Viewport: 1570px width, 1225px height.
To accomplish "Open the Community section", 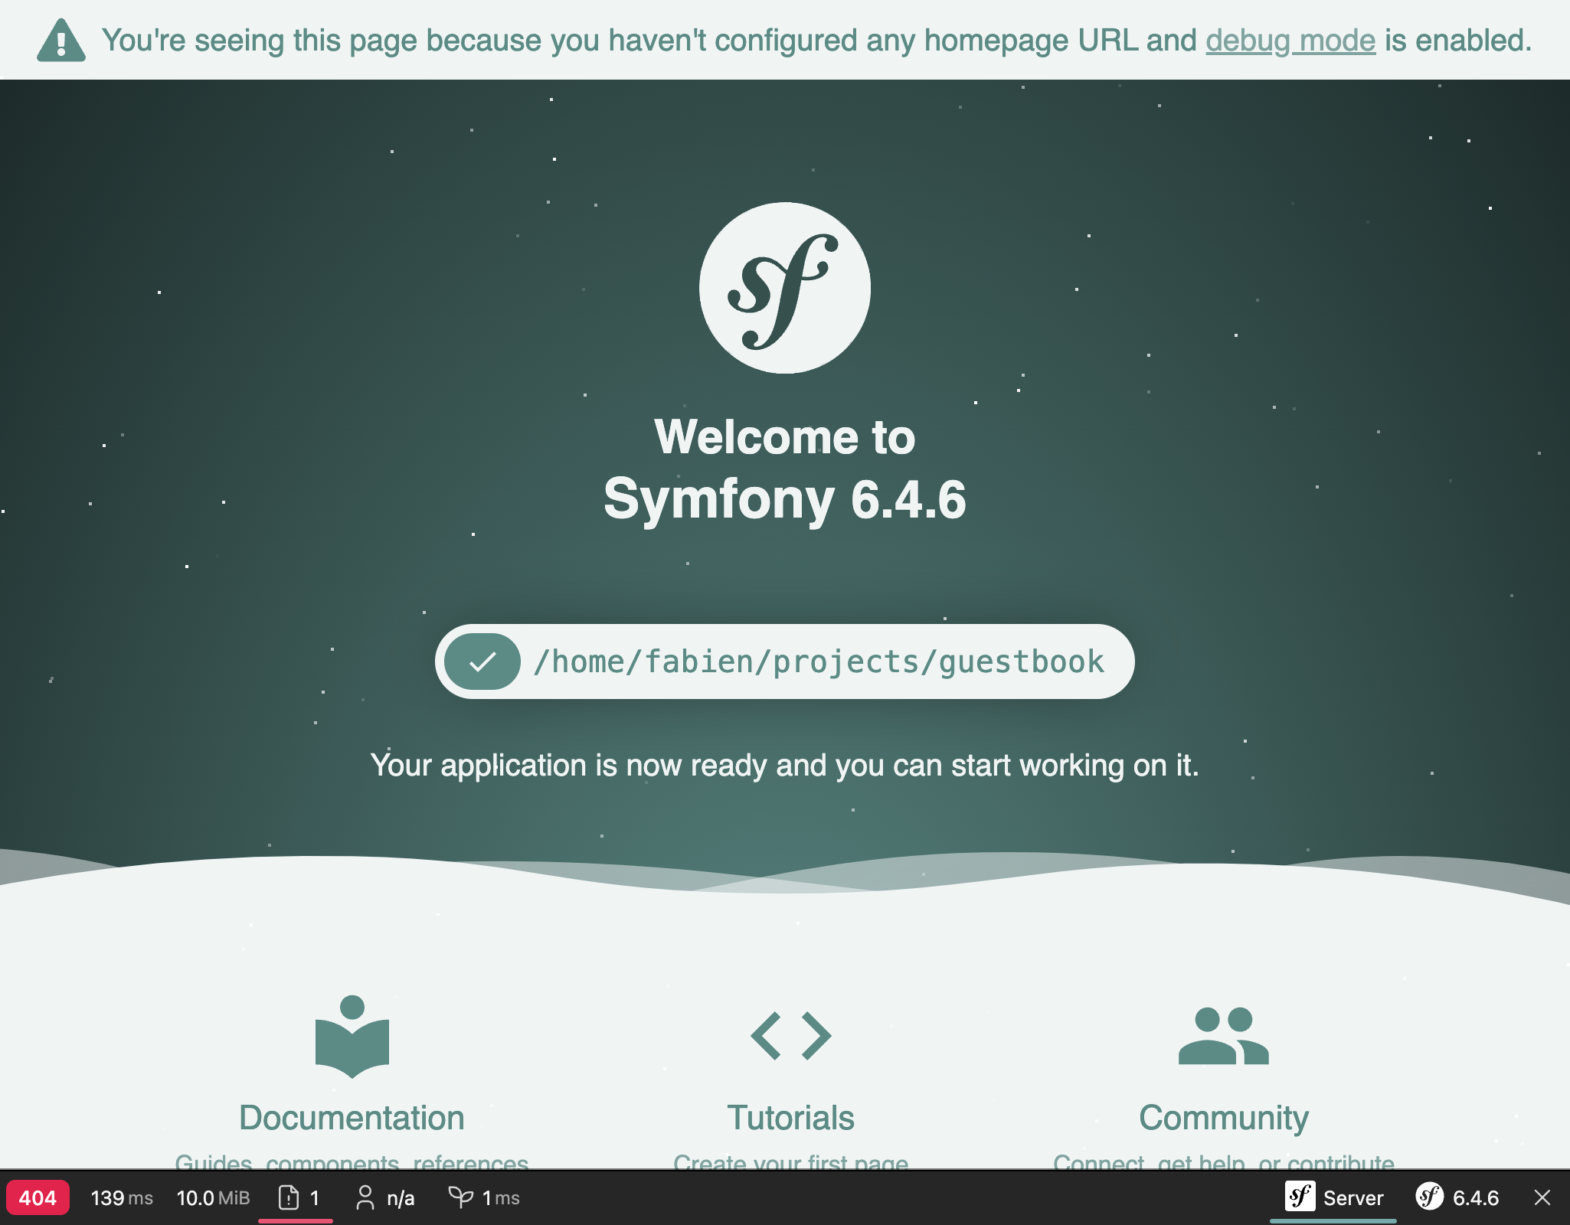I will click(x=1223, y=1117).
